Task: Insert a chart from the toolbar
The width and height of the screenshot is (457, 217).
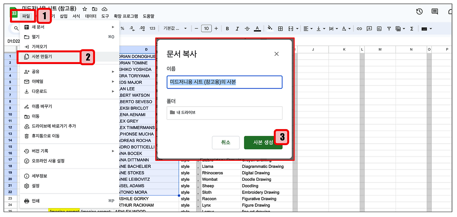Action: click(x=379, y=28)
